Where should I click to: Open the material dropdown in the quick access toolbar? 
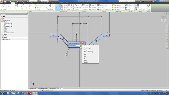click(33, 1)
